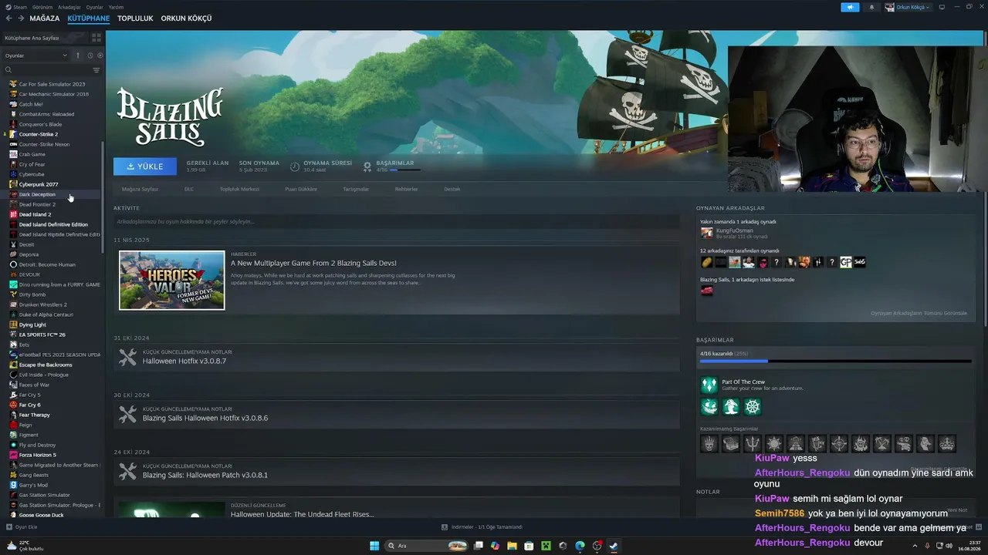Open the megaphone announcements button
The height and width of the screenshot is (555, 988).
tap(850, 7)
